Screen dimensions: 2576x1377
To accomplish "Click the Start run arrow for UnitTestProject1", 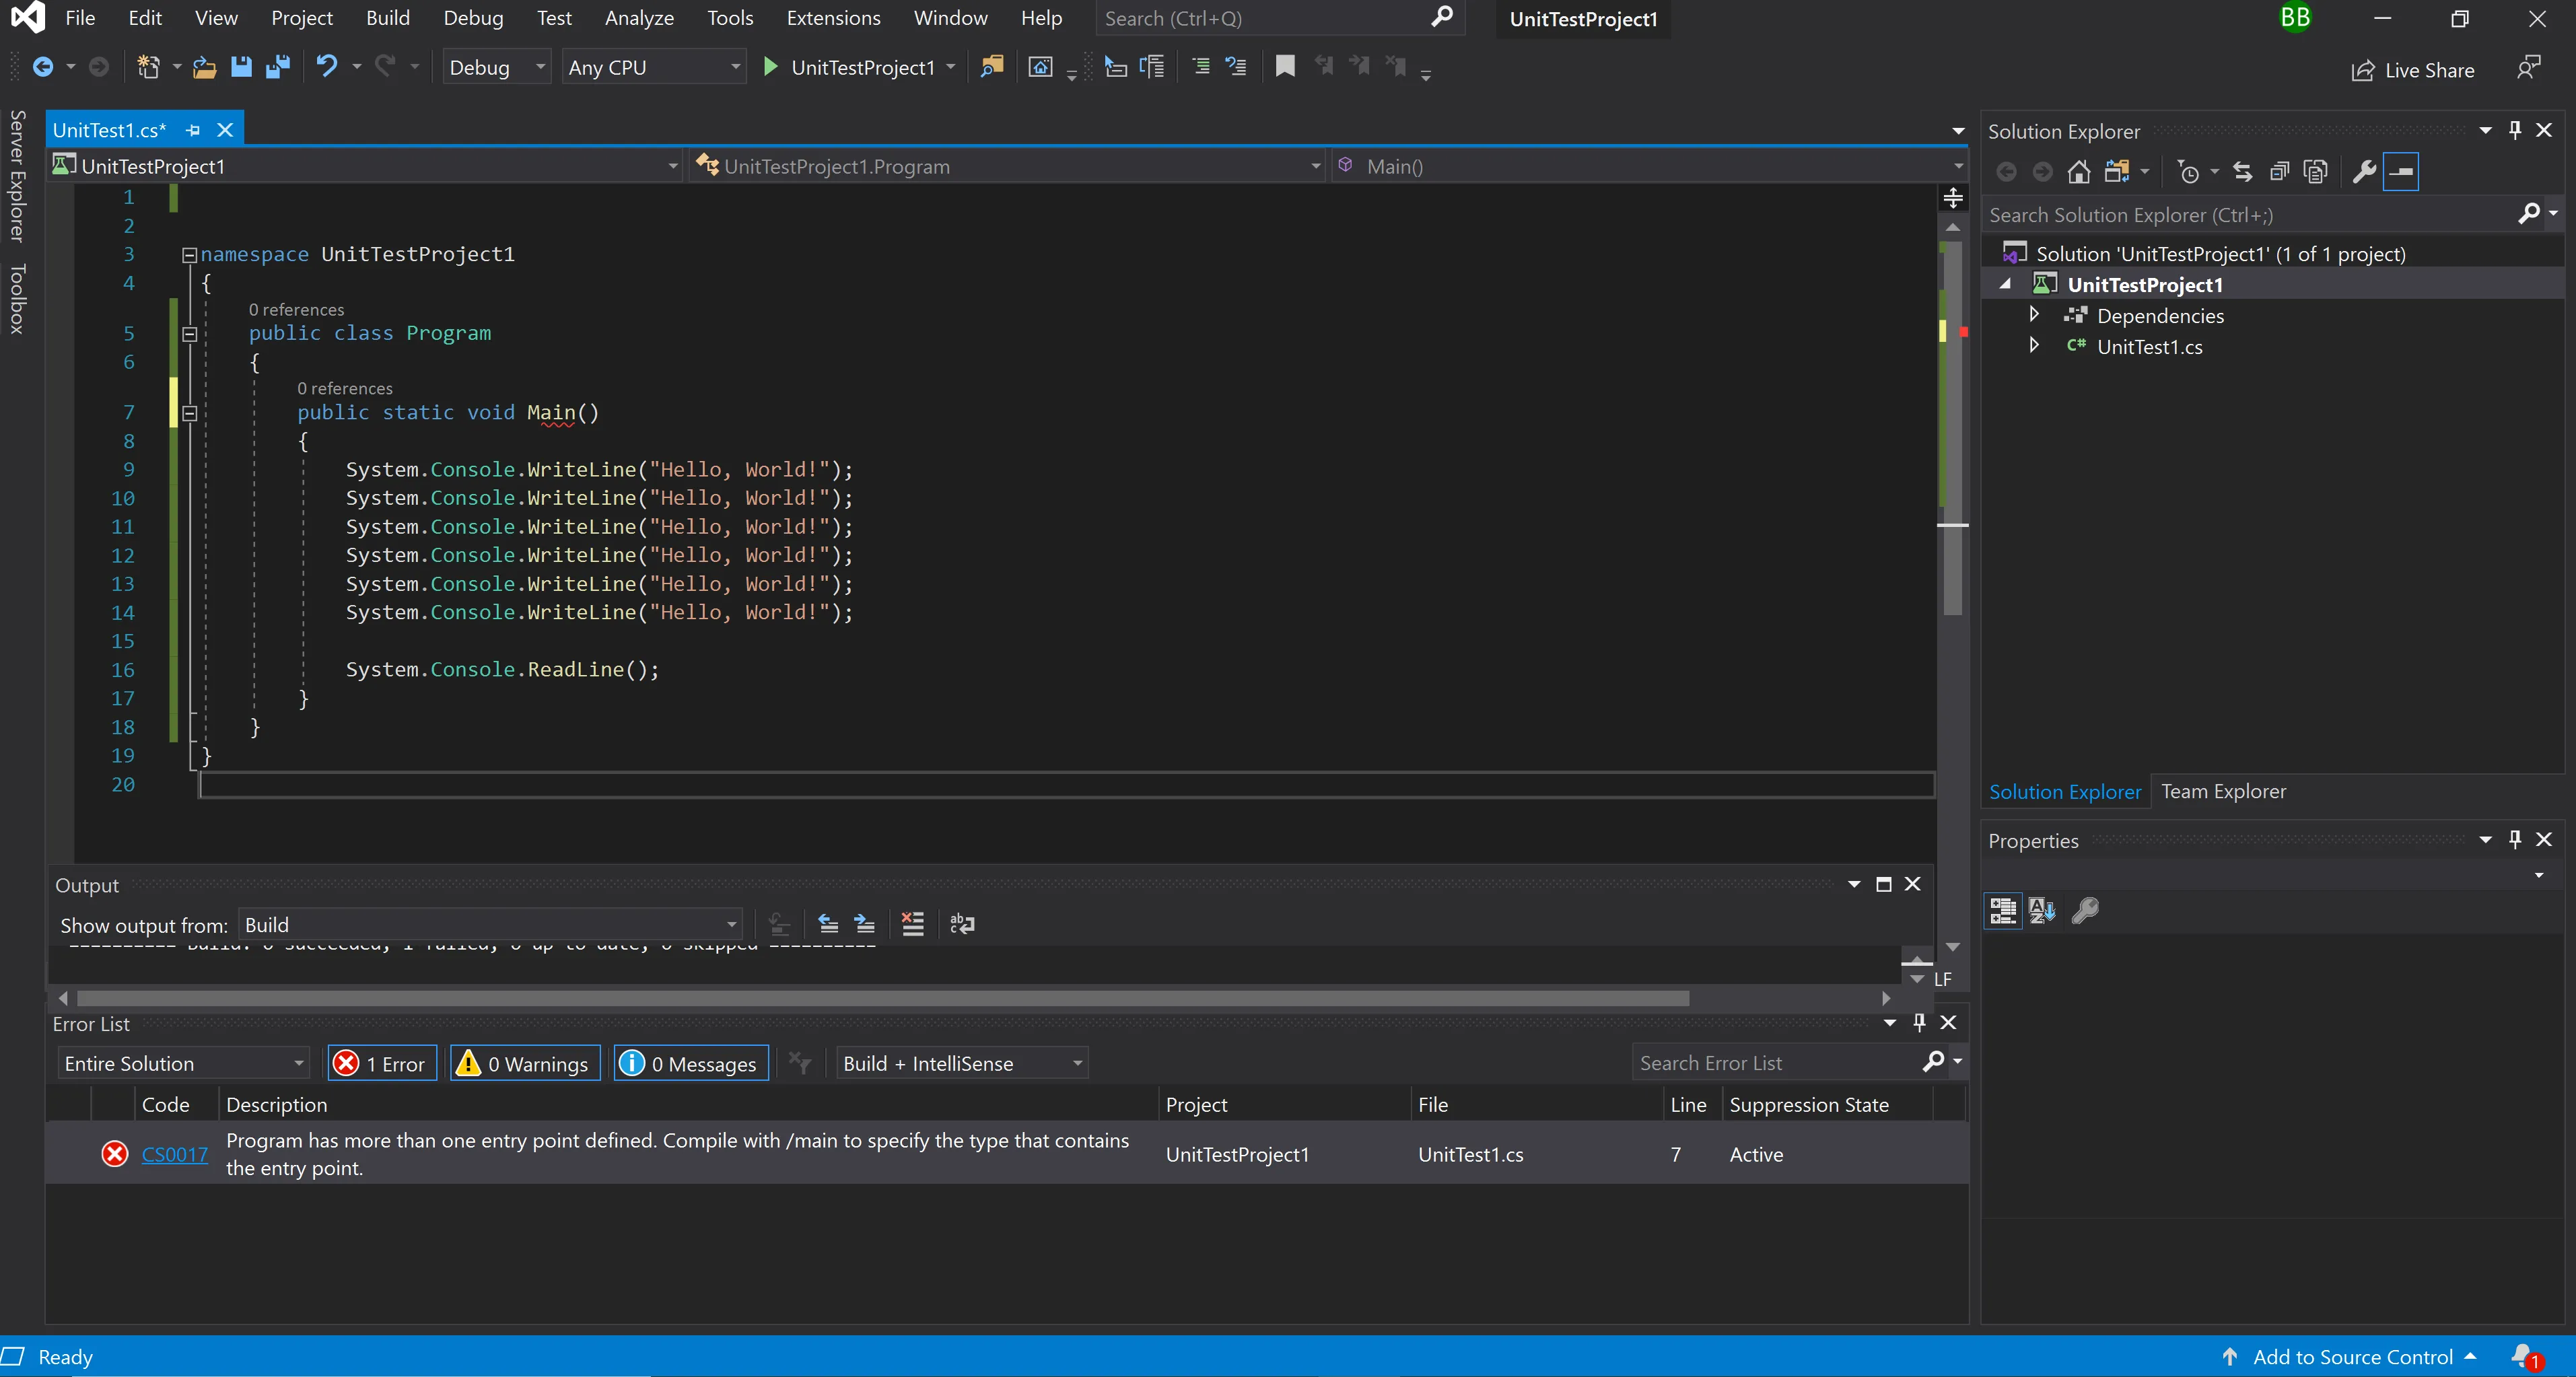I will pos(770,67).
